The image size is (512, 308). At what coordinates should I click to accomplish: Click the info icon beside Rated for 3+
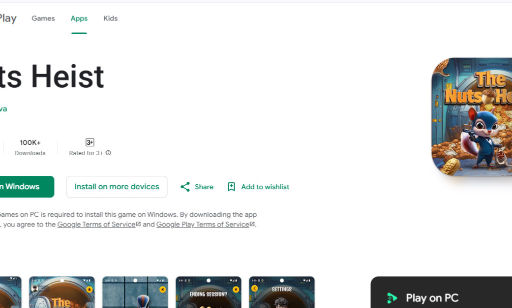pyautogui.click(x=108, y=153)
